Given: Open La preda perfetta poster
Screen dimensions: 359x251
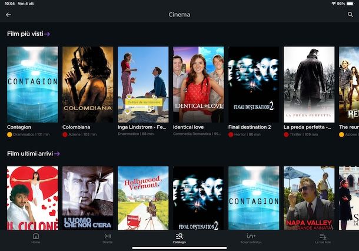Looking at the screenshot, I should pos(309,85).
